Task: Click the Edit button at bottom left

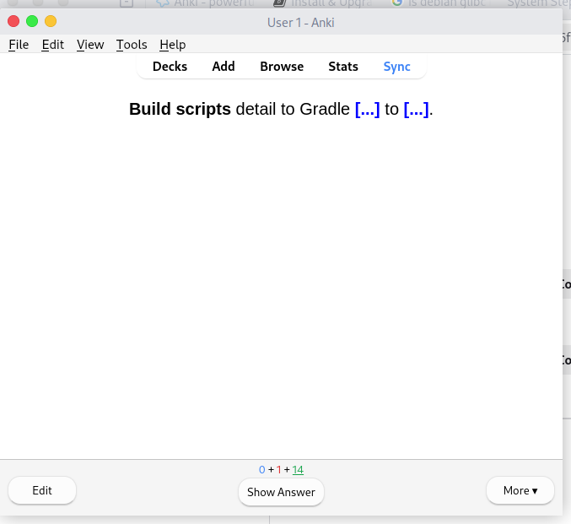Action: [x=42, y=490]
